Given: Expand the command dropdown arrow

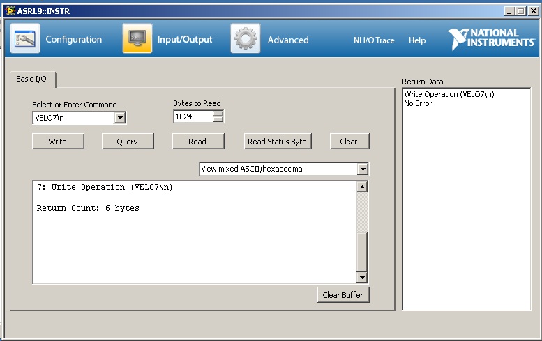Looking at the screenshot, I should [x=120, y=118].
